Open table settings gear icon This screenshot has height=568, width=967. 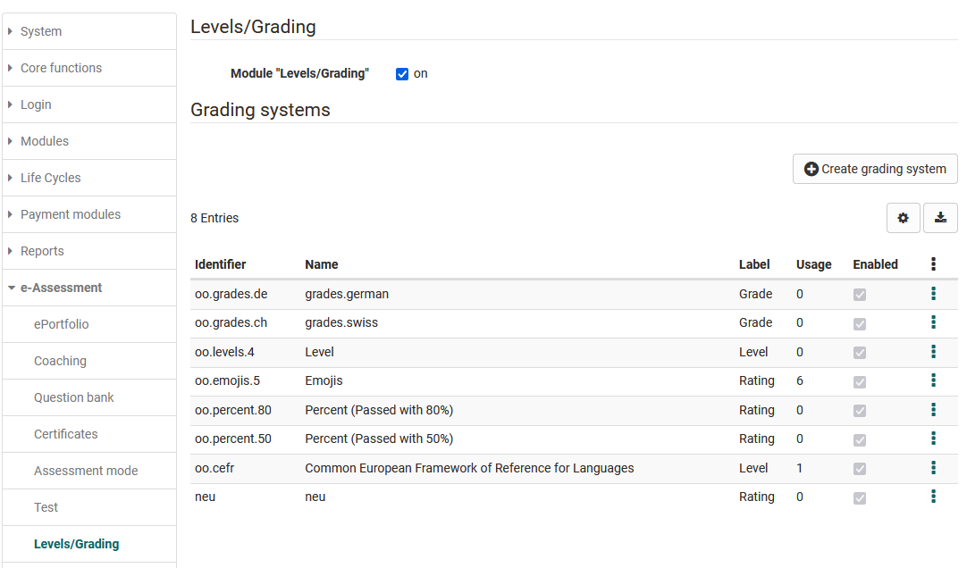[x=903, y=218]
